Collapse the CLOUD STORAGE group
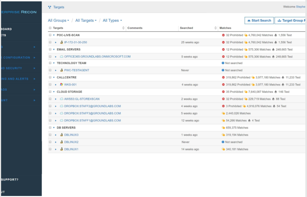This screenshot has height=197, width=307. coord(54,92)
